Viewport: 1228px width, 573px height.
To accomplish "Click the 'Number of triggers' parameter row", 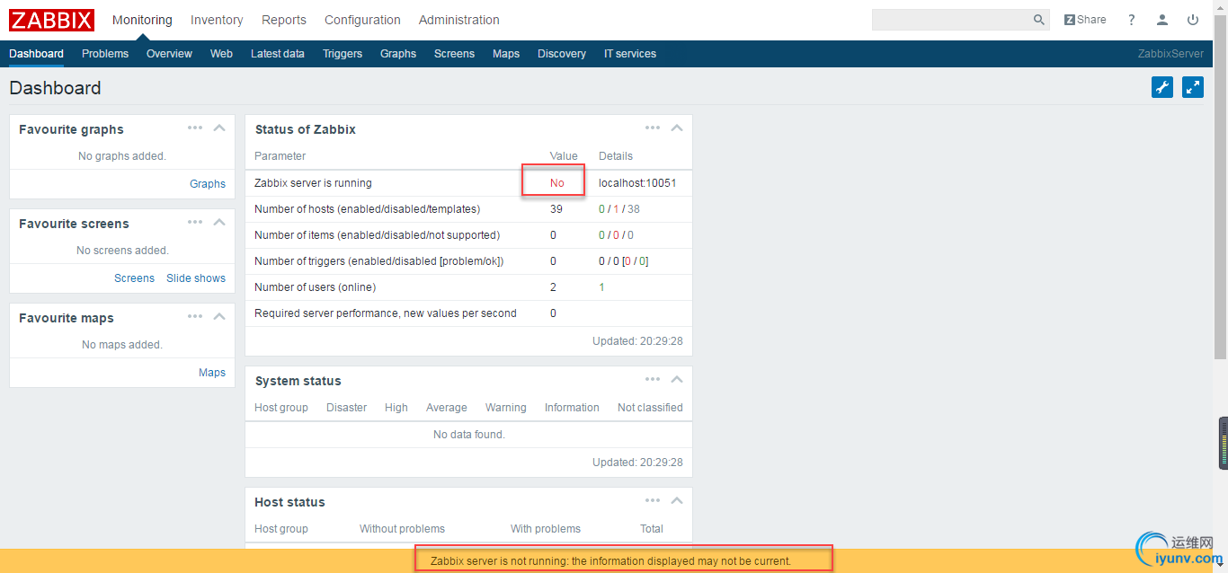I will point(469,261).
